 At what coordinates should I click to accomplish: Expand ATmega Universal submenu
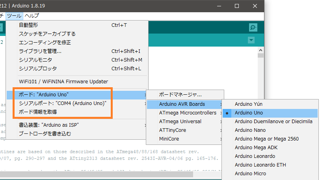(x=185, y=122)
